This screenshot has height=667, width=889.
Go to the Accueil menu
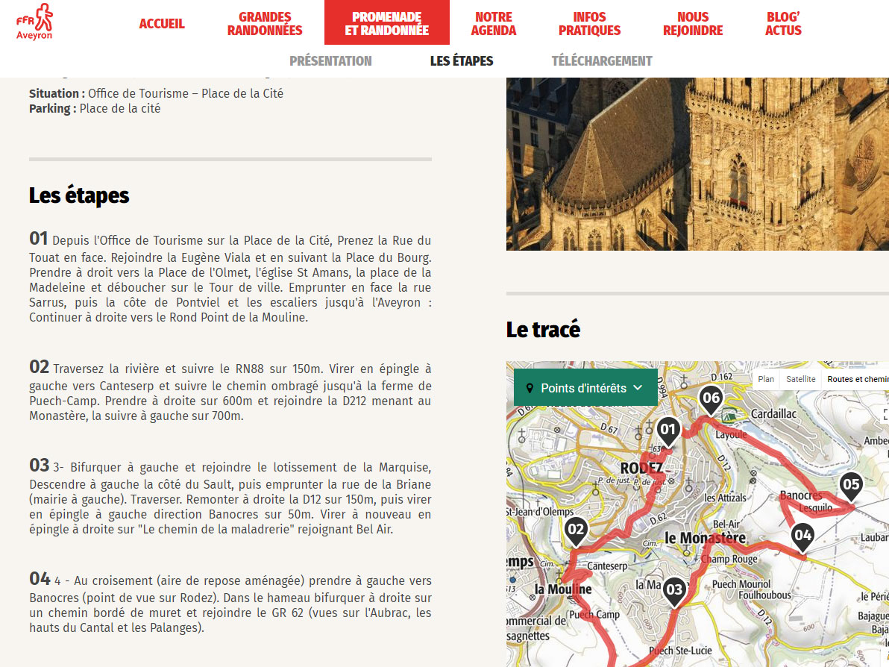pyautogui.click(x=162, y=24)
